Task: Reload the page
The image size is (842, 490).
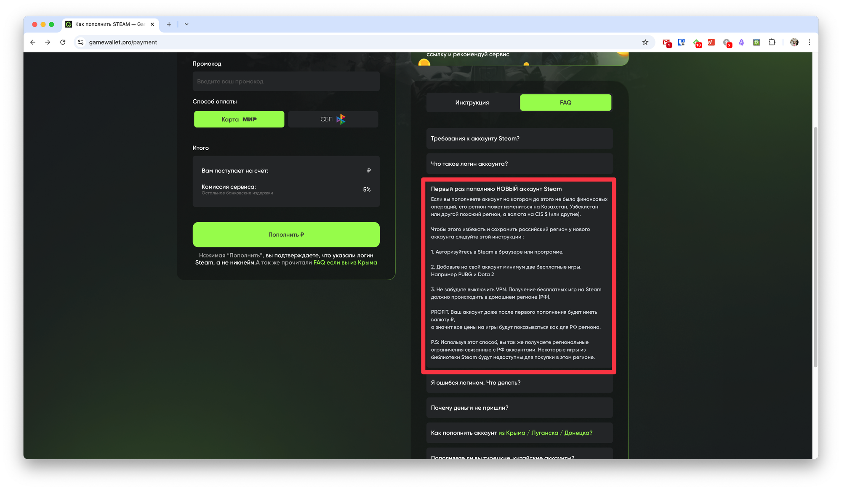Action: pyautogui.click(x=63, y=42)
